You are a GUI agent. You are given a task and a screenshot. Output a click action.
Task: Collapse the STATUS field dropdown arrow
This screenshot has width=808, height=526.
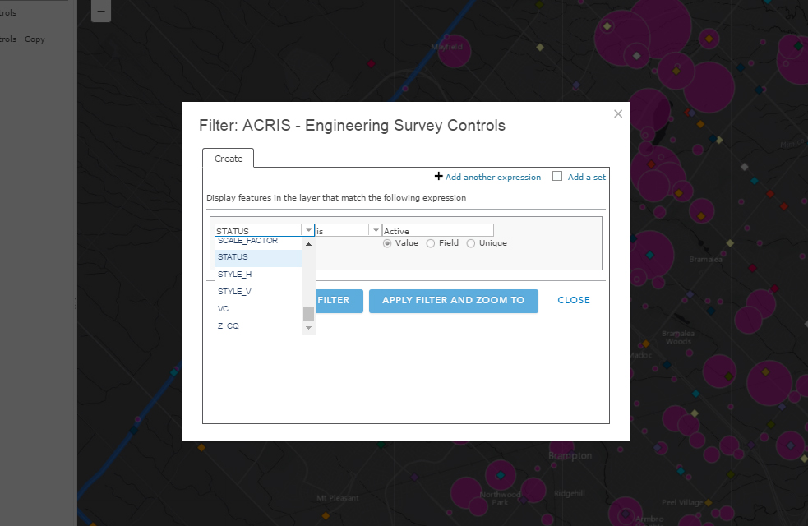coord(308,231)
